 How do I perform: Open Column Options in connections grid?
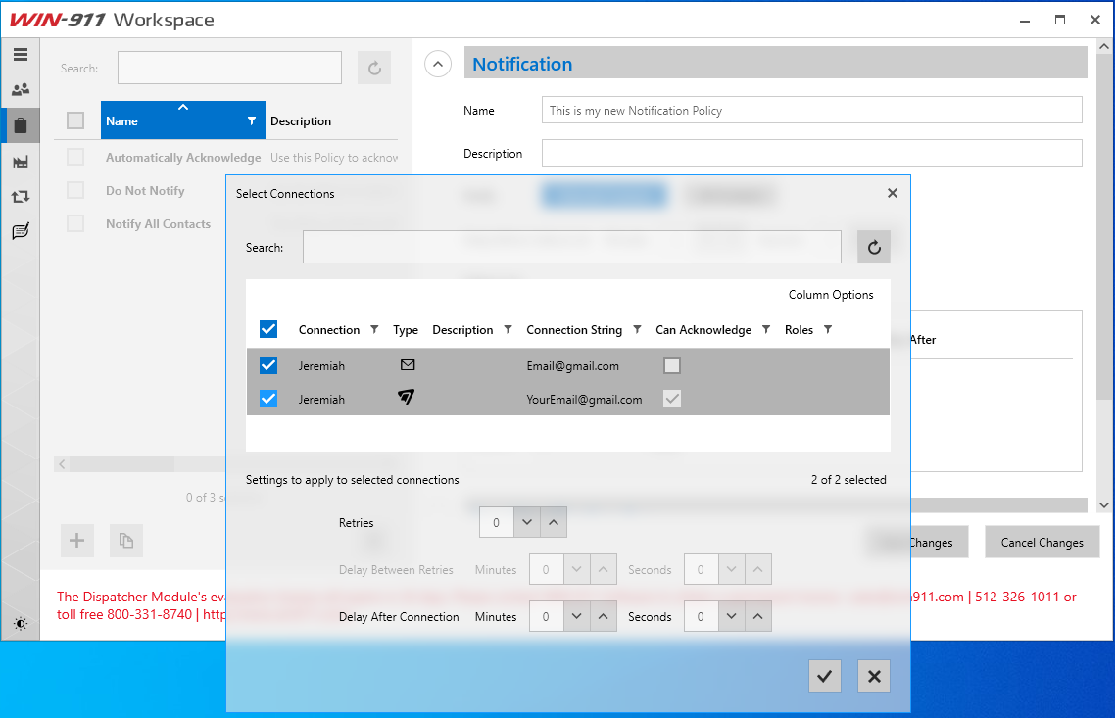point(831,294)
